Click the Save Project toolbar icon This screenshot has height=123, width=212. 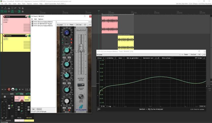[x=9, y=8]
